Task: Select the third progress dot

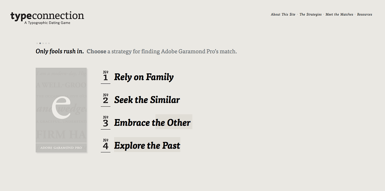Action: pyautogui.click(x=43, y=43)
